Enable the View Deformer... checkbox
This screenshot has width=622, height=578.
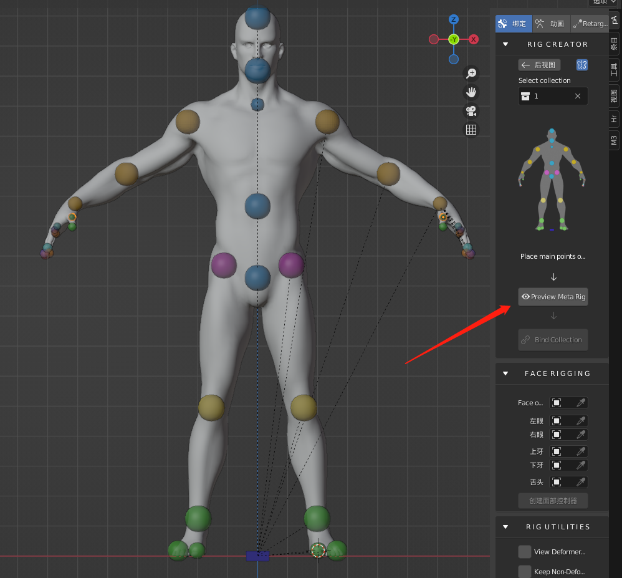[x=524, y=552]
